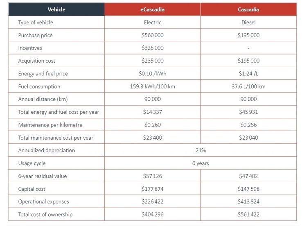
Task: Click the $57 126 residual value cell
Action: [x=152, y=176]
